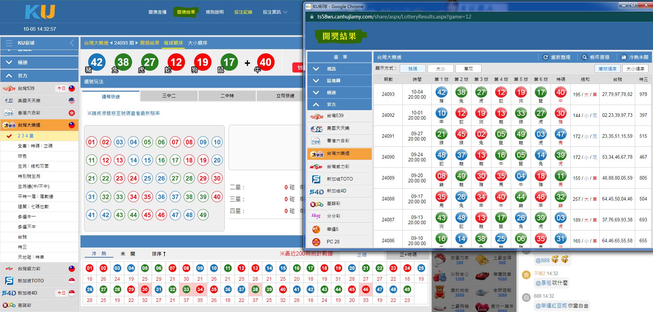This screenshot has height=312, width=653.
Task: Click the popup address bar URL
Action: tap(394, 17)
